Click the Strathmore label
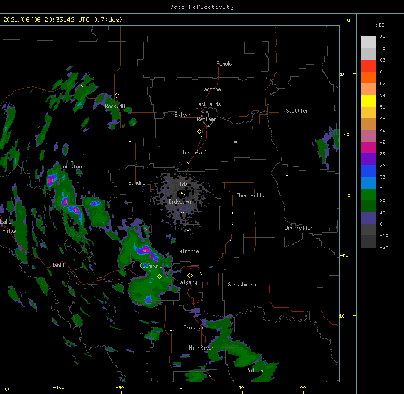Screen dimensions: 404x394 pyautogui.click(x=242, y=285)
